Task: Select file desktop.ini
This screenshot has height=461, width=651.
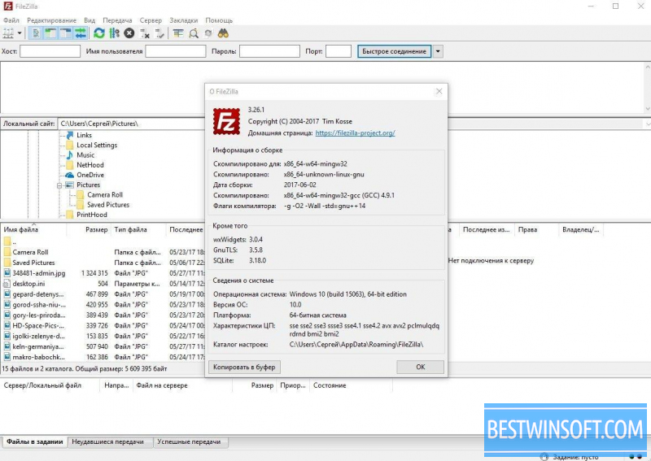Action: (x=28, y=284)
